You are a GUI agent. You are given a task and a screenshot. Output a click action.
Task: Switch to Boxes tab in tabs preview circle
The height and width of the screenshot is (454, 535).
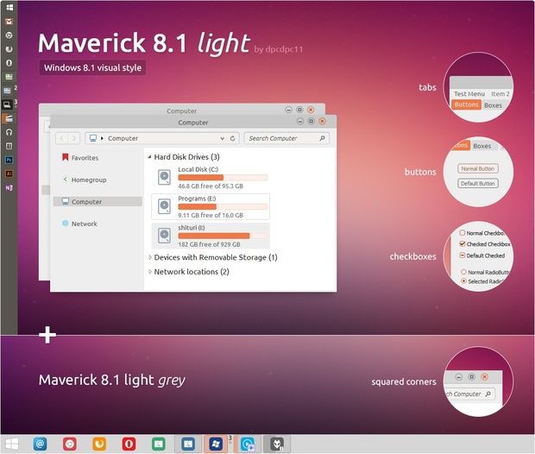pos(493,105)
